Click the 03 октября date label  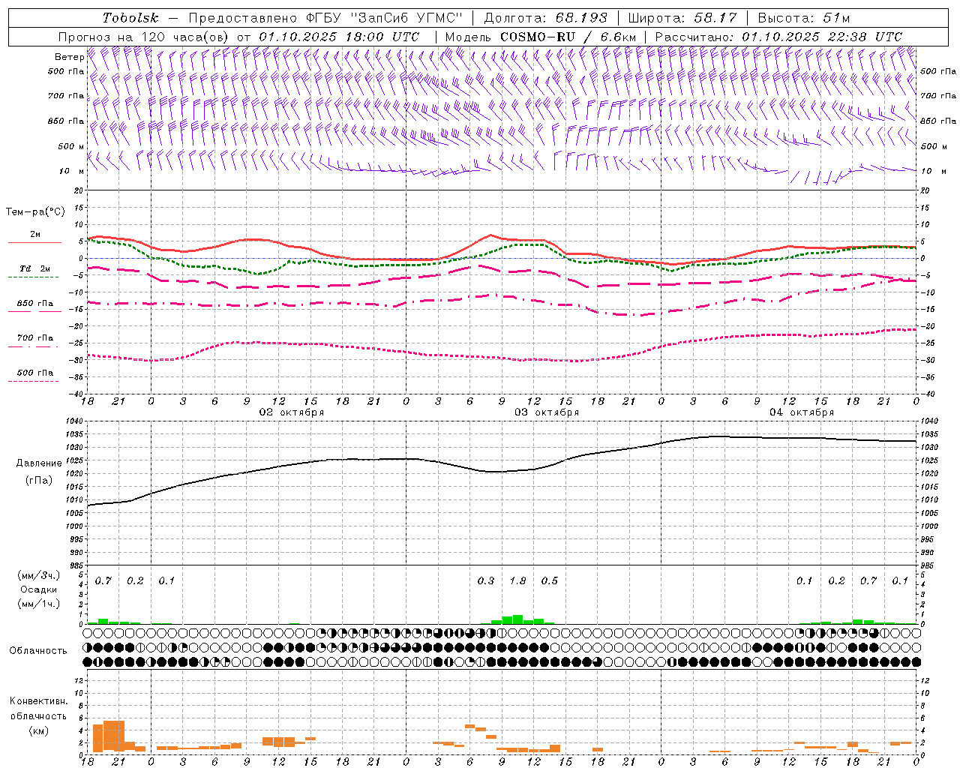click(547, 412)
